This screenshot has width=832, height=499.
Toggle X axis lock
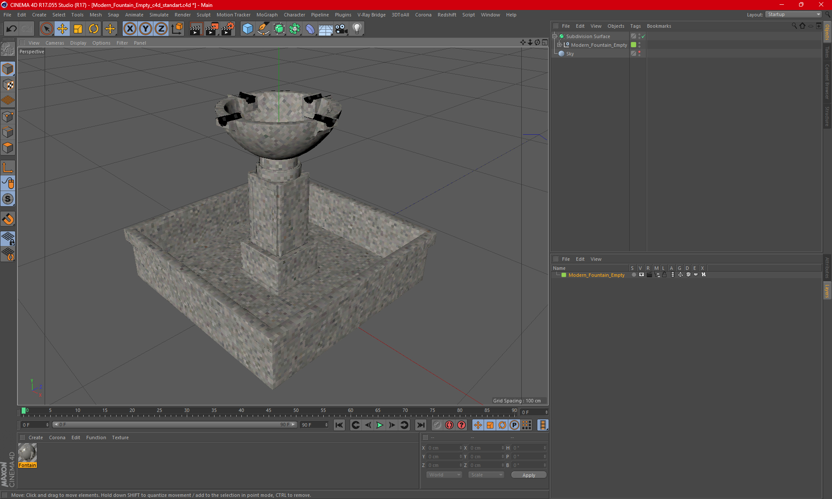[x=130, y=29]
